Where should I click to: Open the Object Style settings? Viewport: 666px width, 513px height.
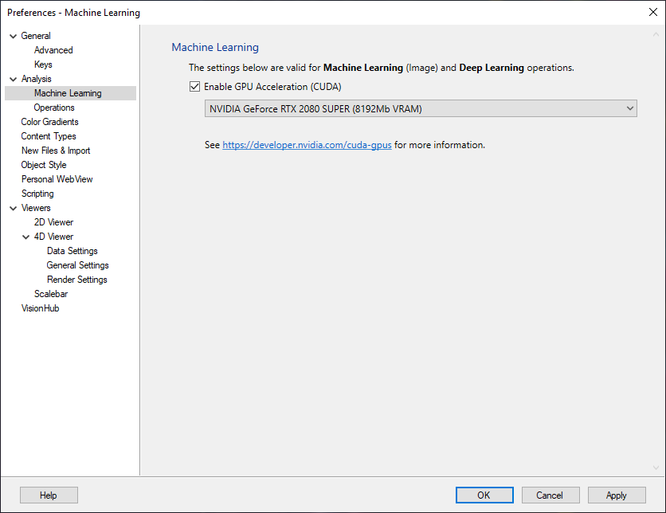click(43, 164)
